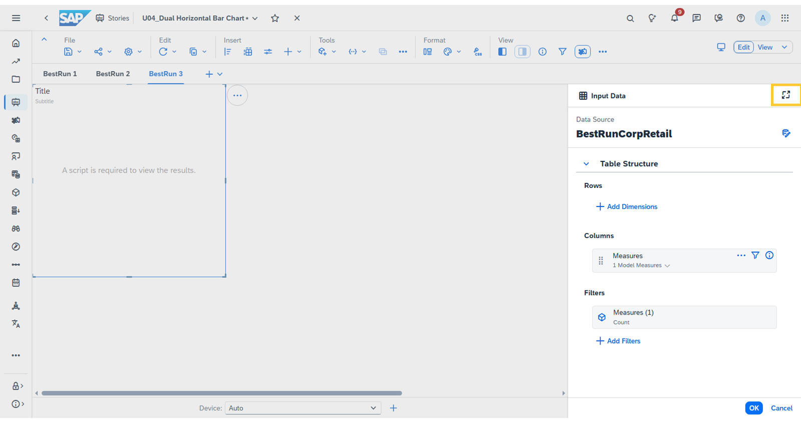This screenshot has height=423, width=801.
Task: Click the Cancel button
Action: [781, 408]
